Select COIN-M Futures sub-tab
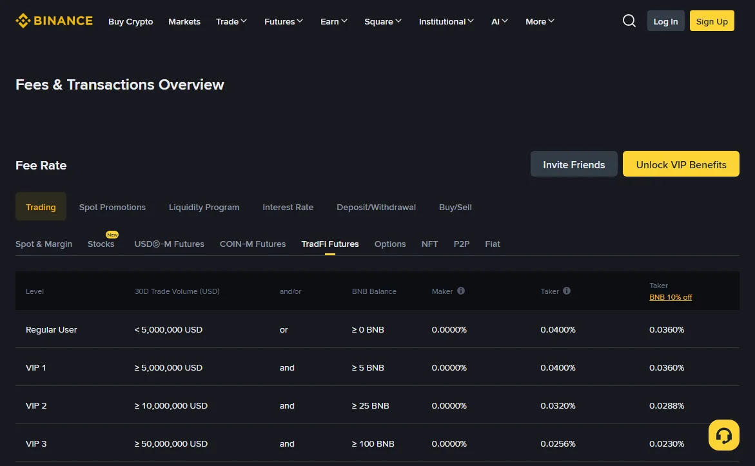Viewport: 755px width, 466px height. click(x=253, y=244)
